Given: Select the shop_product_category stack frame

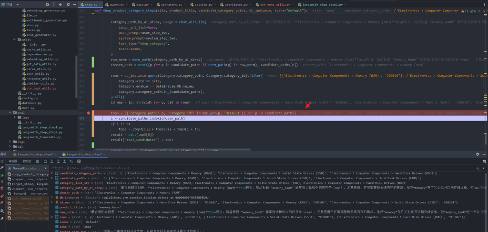Looking at the screenshot, I should (x=29, y=174).
